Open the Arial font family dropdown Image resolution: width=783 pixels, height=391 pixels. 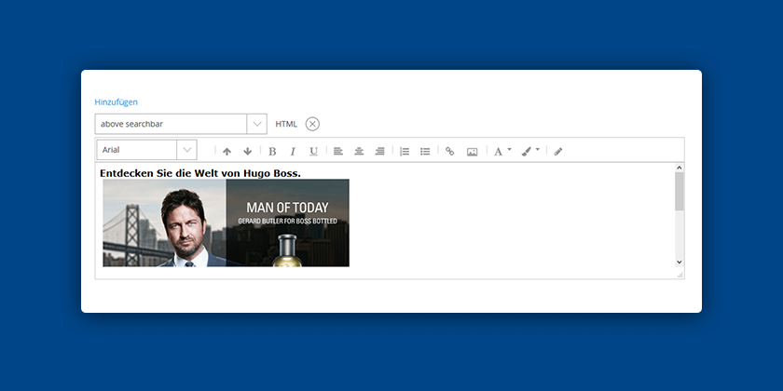[x=147, y=150]
